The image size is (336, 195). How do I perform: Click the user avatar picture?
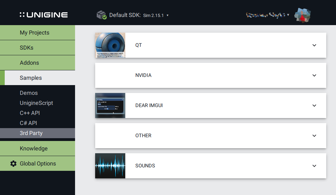coord(302,15)
